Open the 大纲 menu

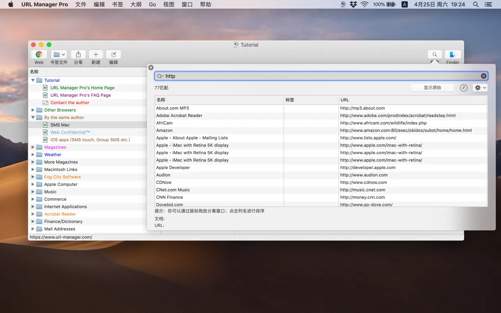(x=136, y=4)
